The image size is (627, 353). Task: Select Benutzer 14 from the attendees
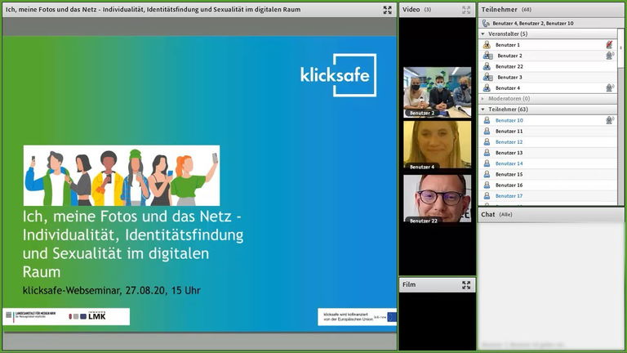(509, 163)
